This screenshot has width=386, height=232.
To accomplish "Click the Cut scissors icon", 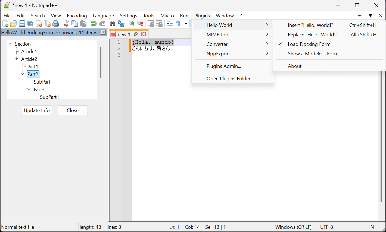I will click(66, 24).
